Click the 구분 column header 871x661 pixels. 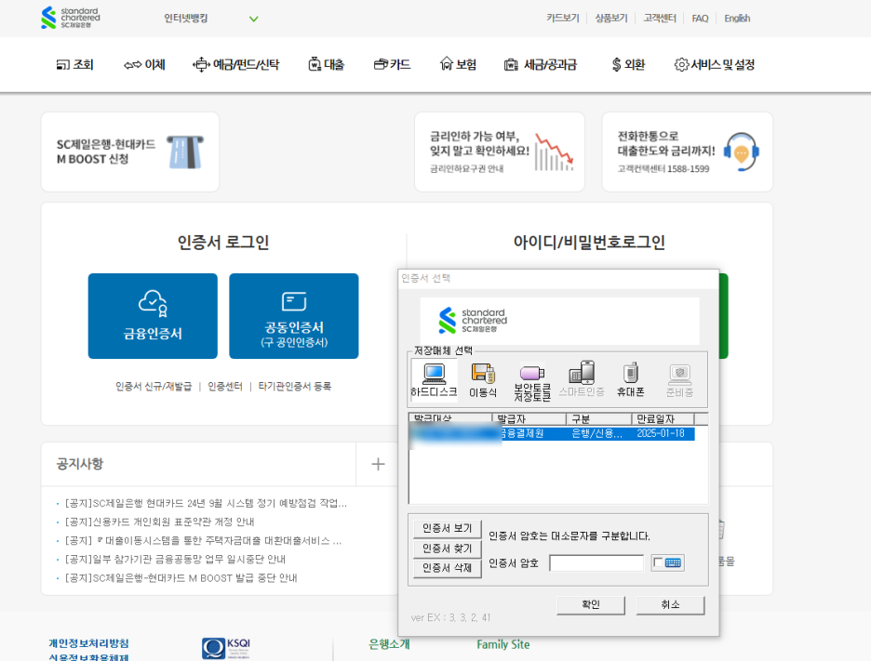tap(599, 419)
